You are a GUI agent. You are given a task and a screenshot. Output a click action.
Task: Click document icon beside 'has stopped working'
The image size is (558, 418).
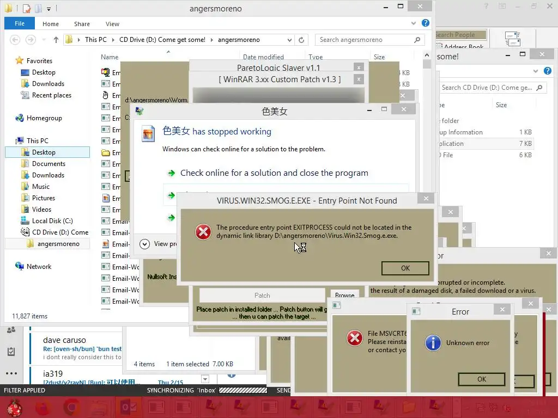point(148,134)
